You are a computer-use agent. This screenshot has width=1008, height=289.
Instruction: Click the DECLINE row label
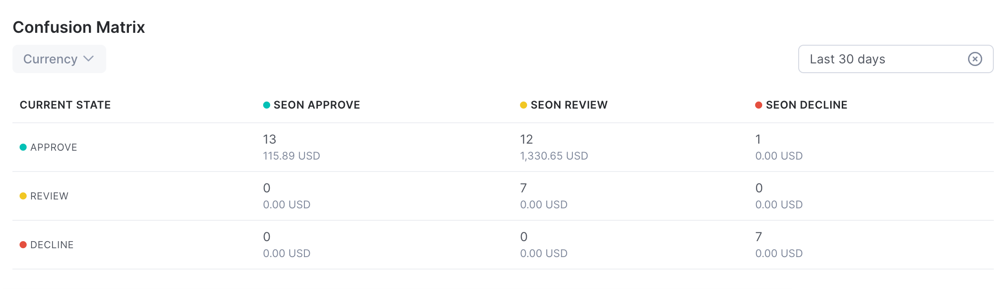coord(52,245)
